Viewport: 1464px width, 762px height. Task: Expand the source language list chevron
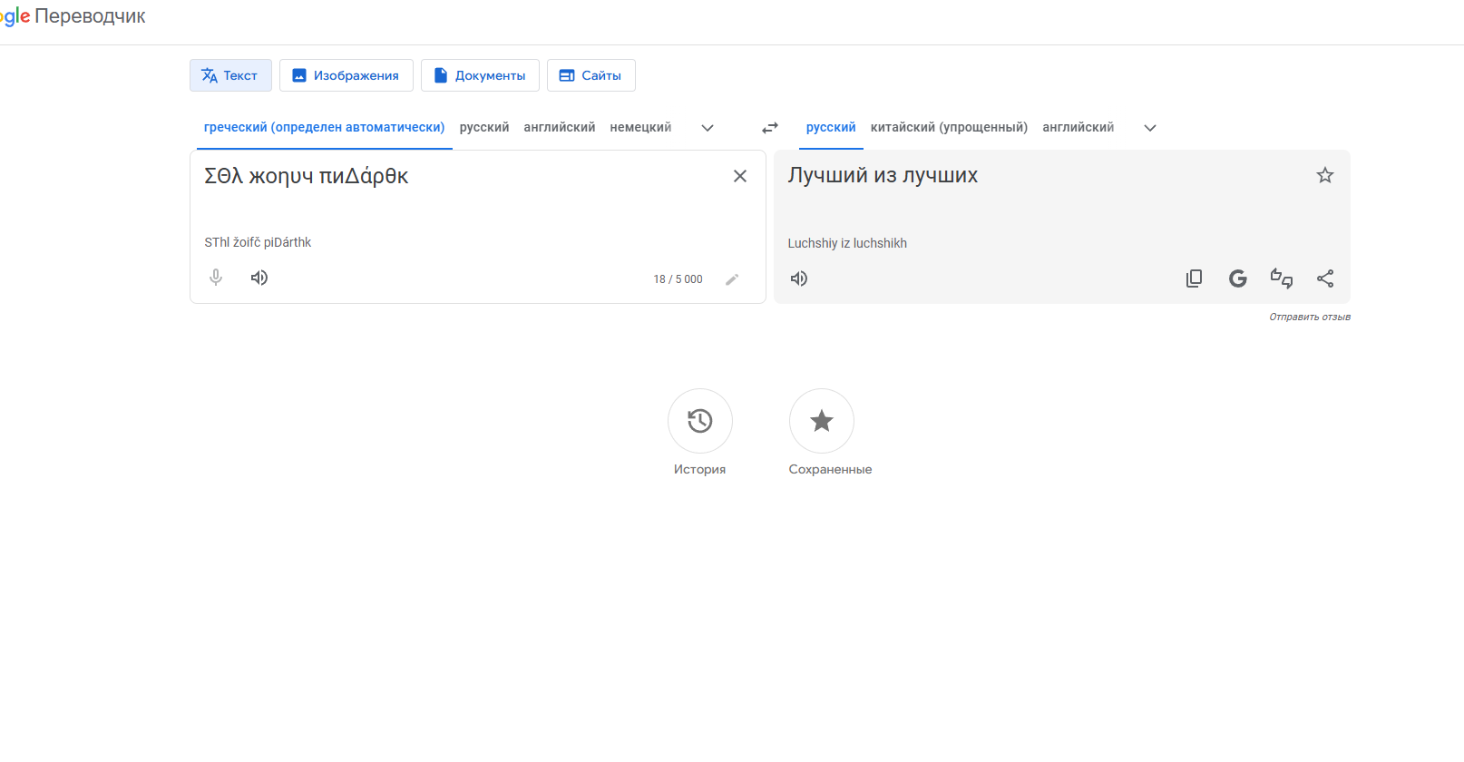708,128
